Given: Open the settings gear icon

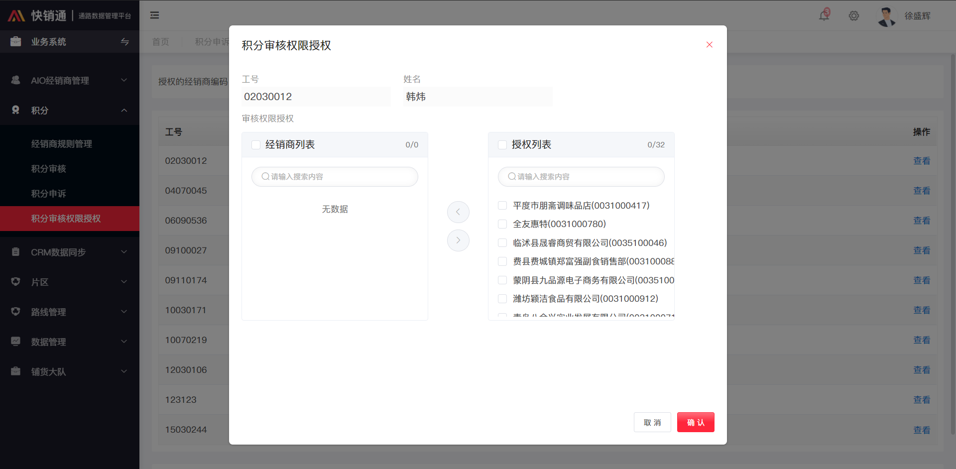Looking at the screenshot, I should coord(854,16).
